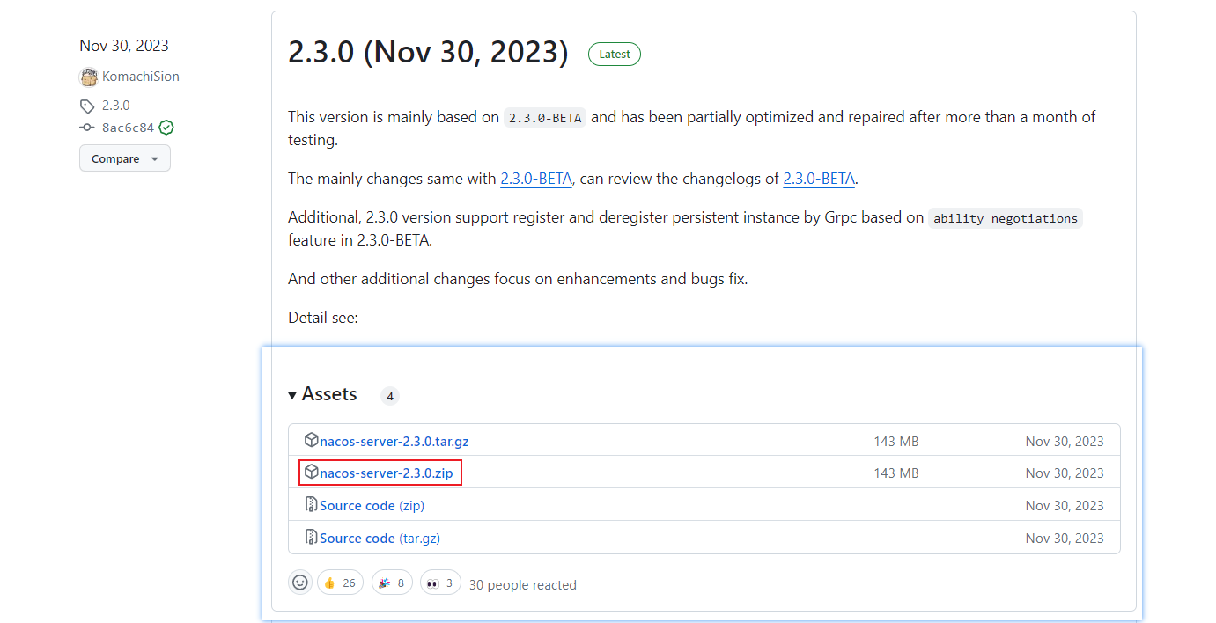
Task: Open the 2.3.0 (Nov 30, 2023) release title
Action: click(x=428, y=53)
